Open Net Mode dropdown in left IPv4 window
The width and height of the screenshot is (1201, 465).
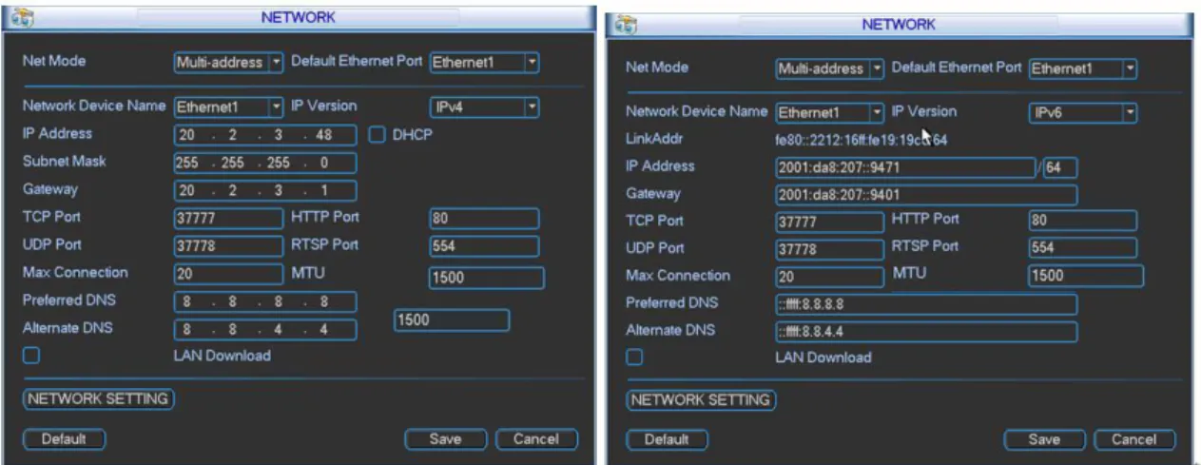pos(229,63)
